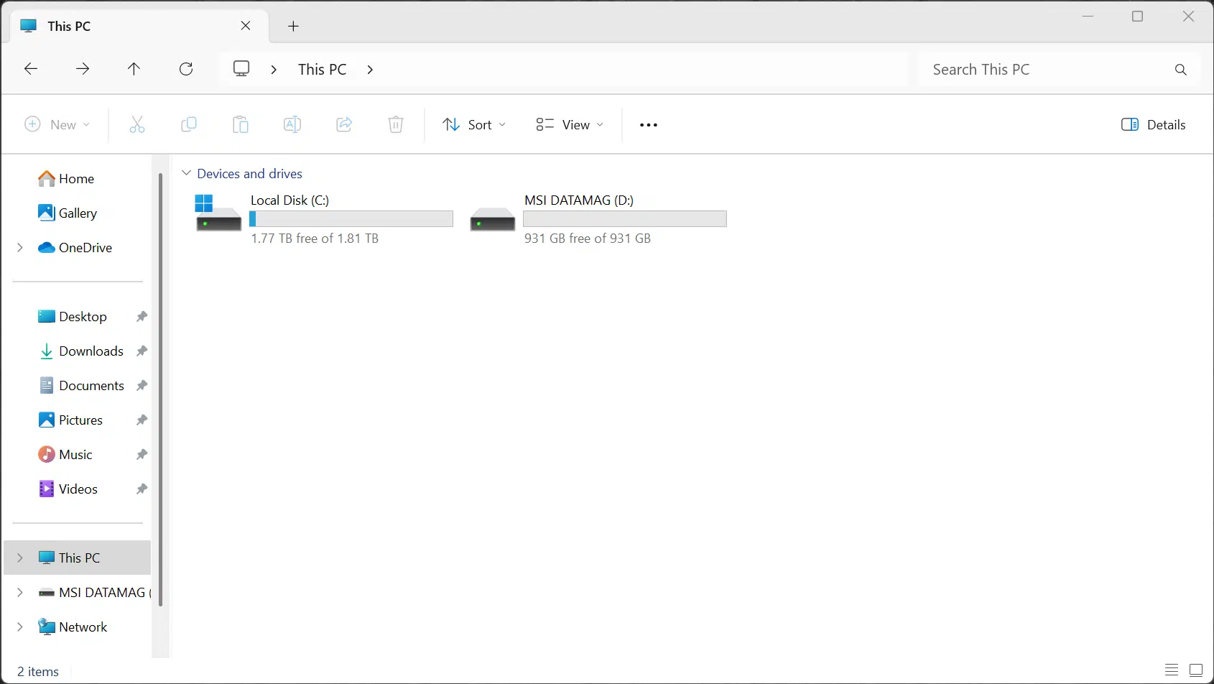The image size is (1214, 684).
Task: Unpin Documents using its pin icon
Action: [x=142, y=386]
